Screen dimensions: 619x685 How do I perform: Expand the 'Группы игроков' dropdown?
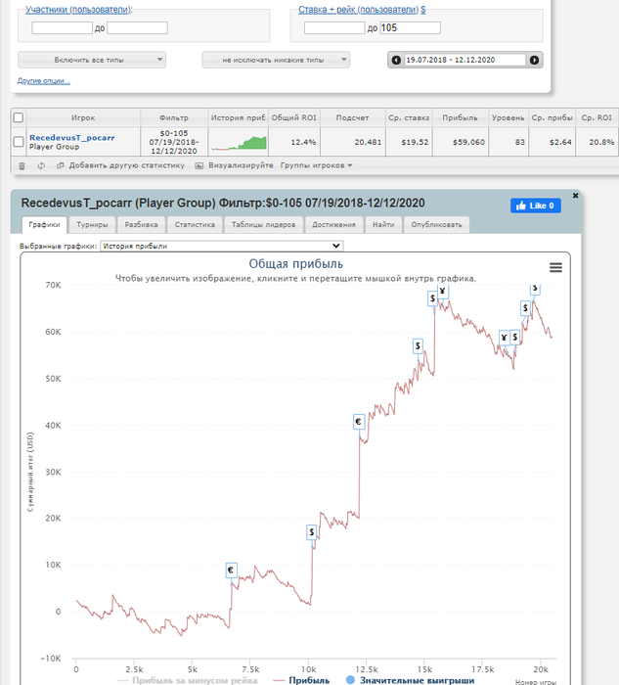click(317, 165)
